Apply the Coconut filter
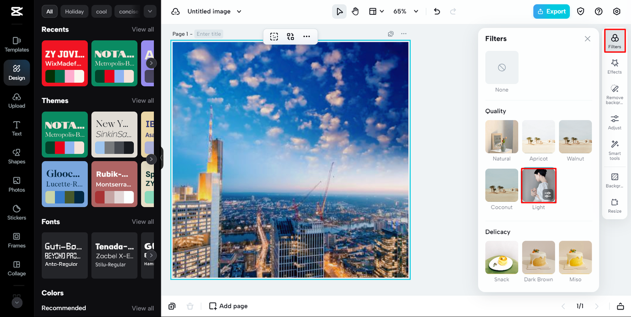This screenshot has width=631, height=317. tap(502, 185)
